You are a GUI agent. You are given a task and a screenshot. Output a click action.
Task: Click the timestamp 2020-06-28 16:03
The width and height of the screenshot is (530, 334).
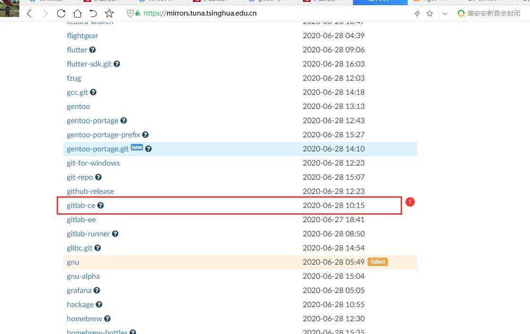(x=334, y=64)
